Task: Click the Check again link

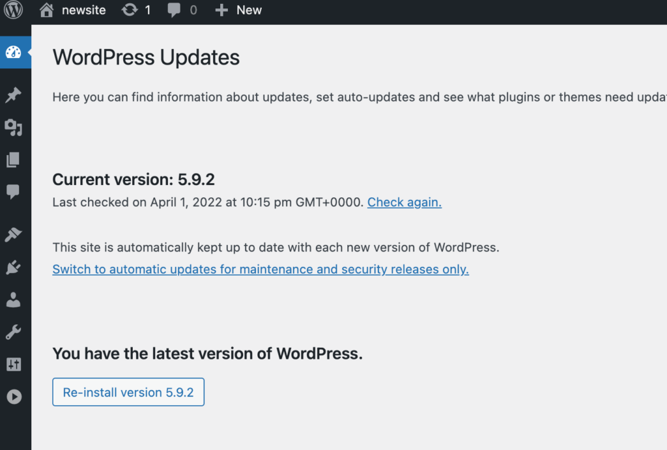Action: click(x=404, y=202)
